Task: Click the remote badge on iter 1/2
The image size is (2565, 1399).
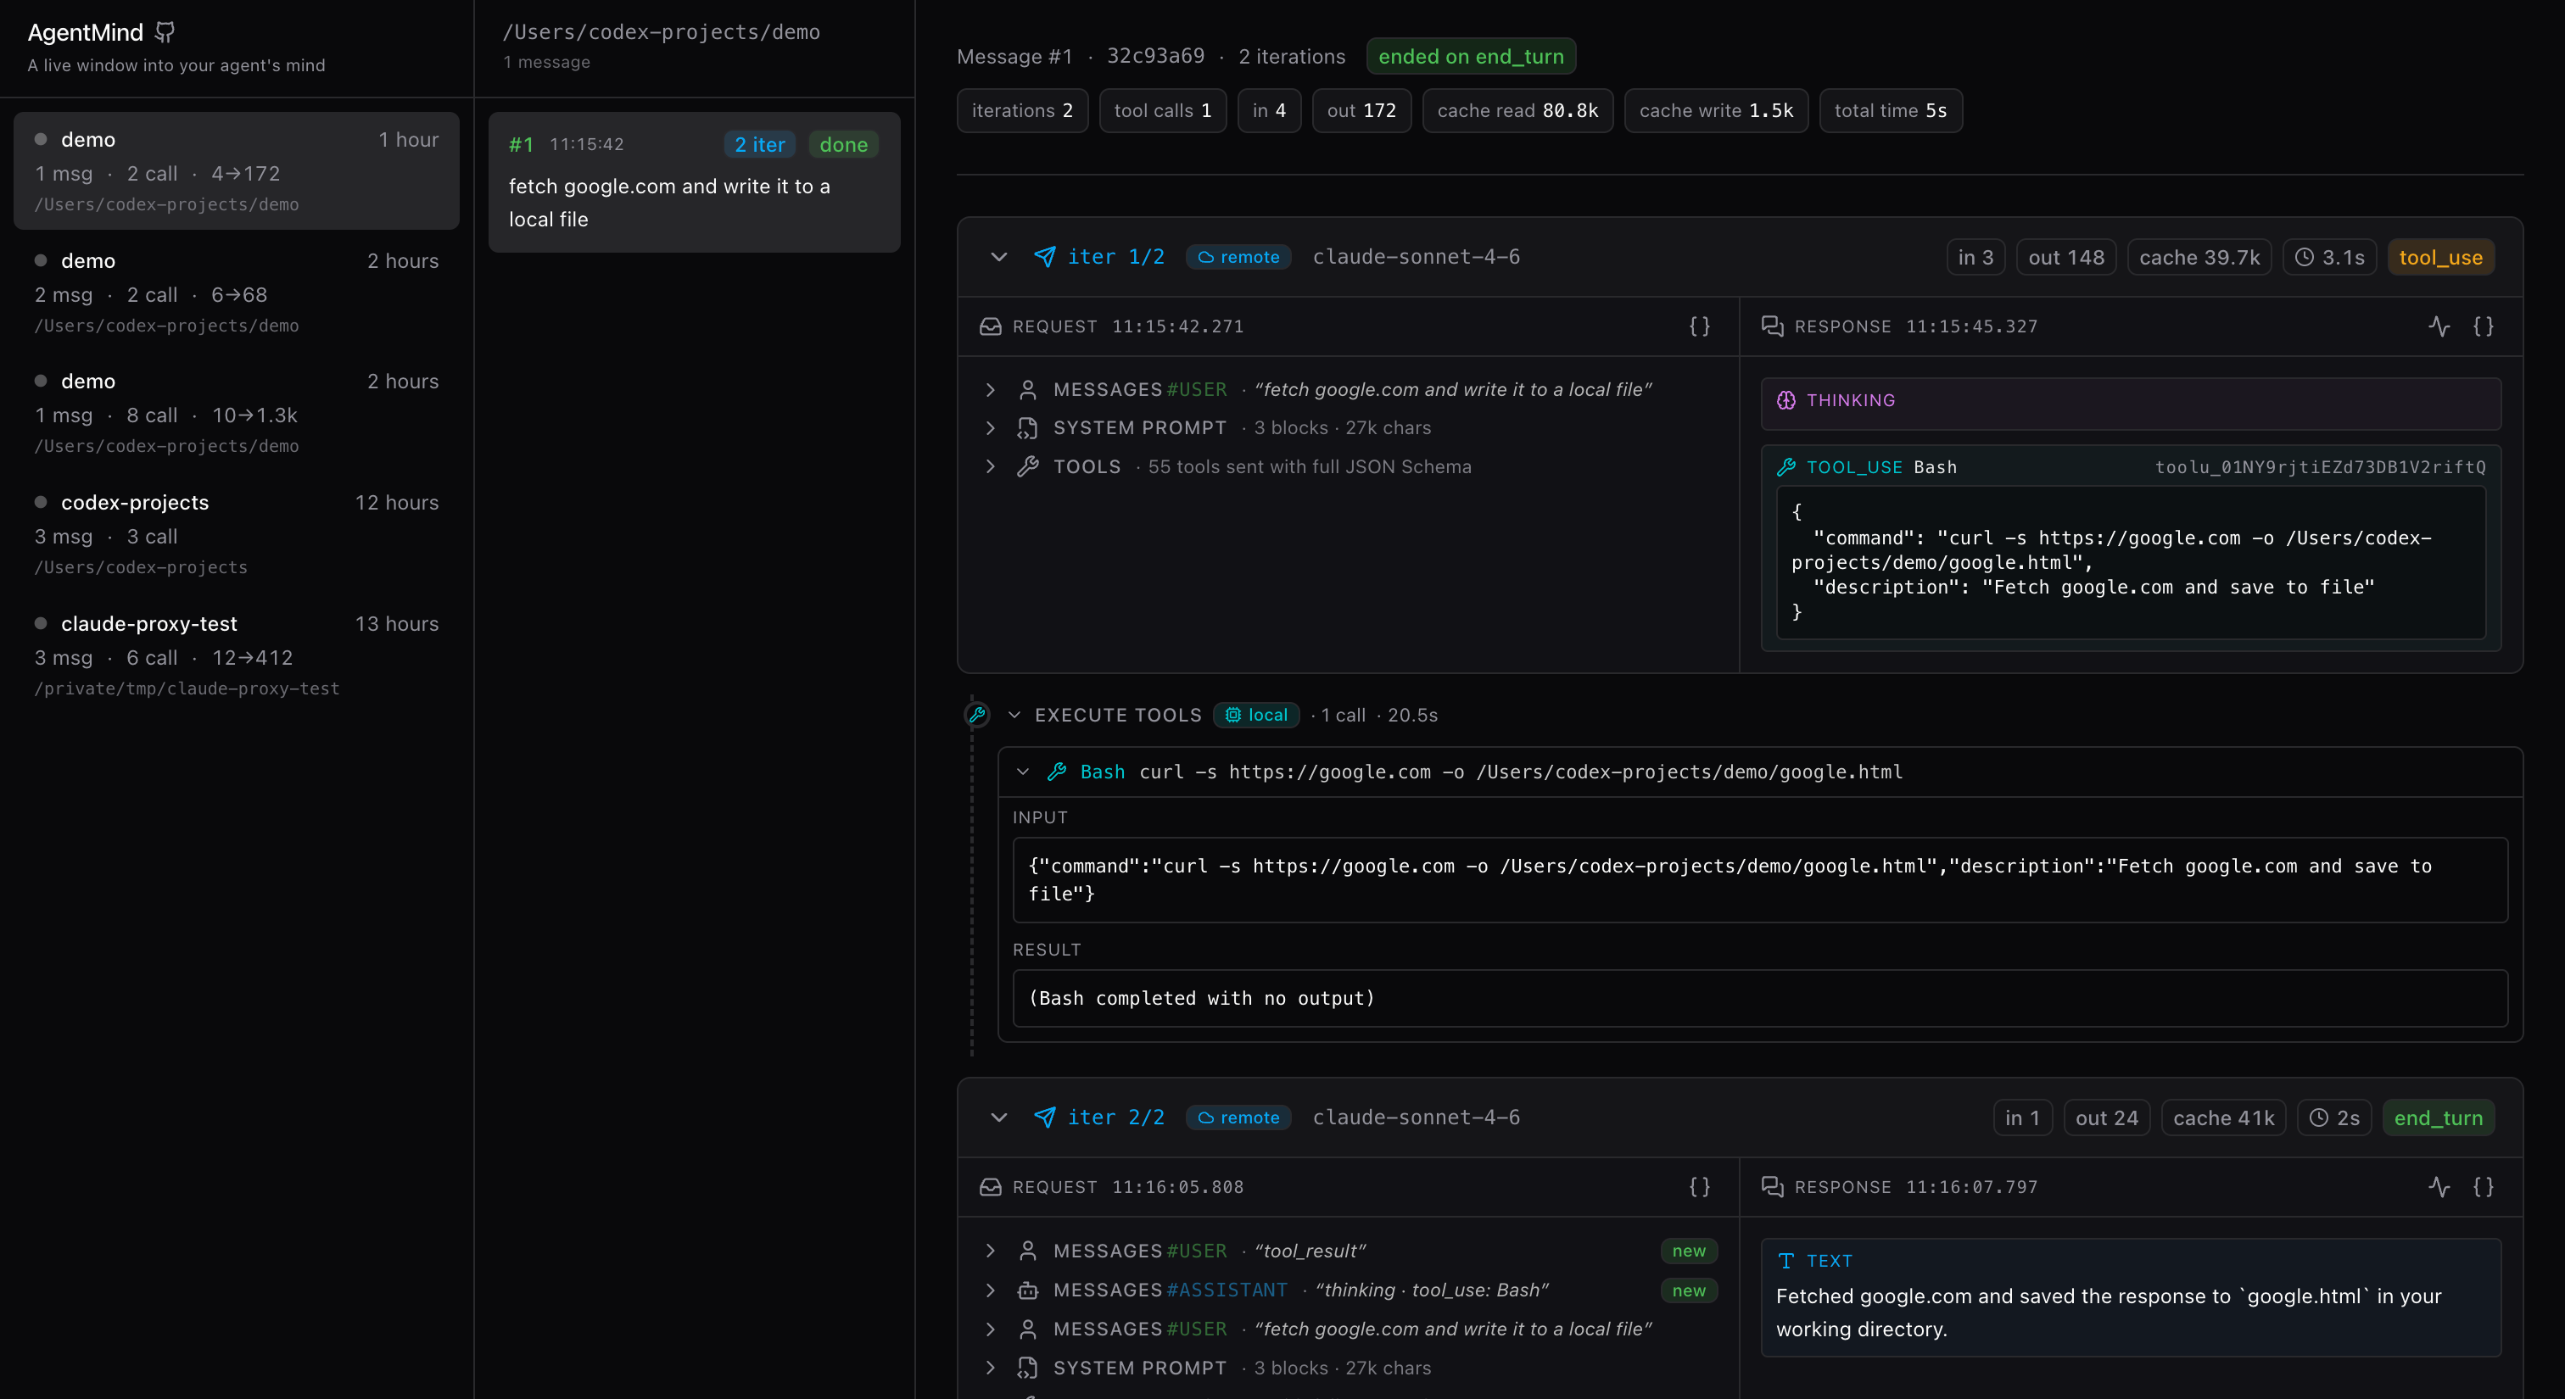Action: (x=1238, y=257)
